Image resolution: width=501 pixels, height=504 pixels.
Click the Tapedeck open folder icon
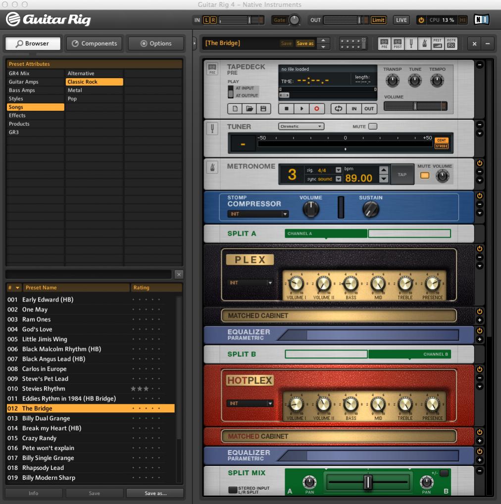tap(249, 108)
